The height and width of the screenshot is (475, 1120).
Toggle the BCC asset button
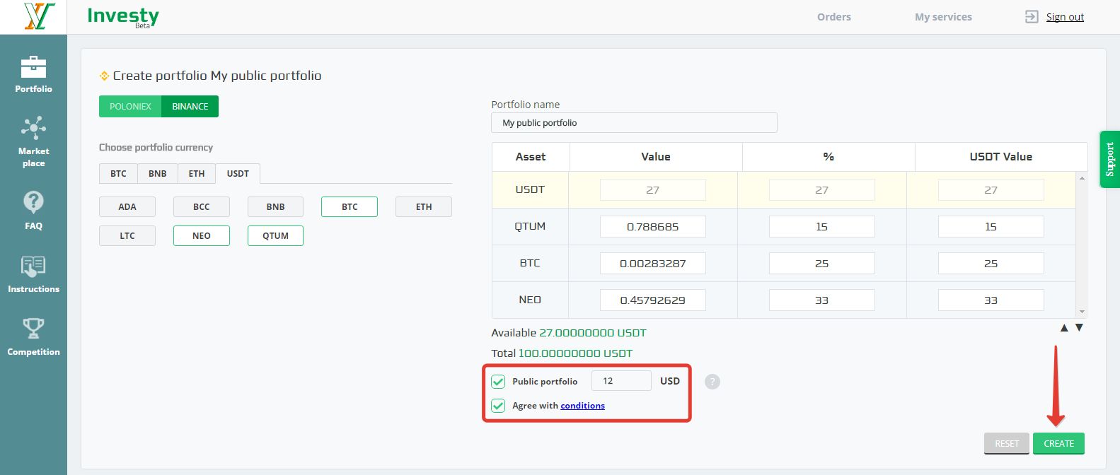pyautogui.click(x=202, y=207)
